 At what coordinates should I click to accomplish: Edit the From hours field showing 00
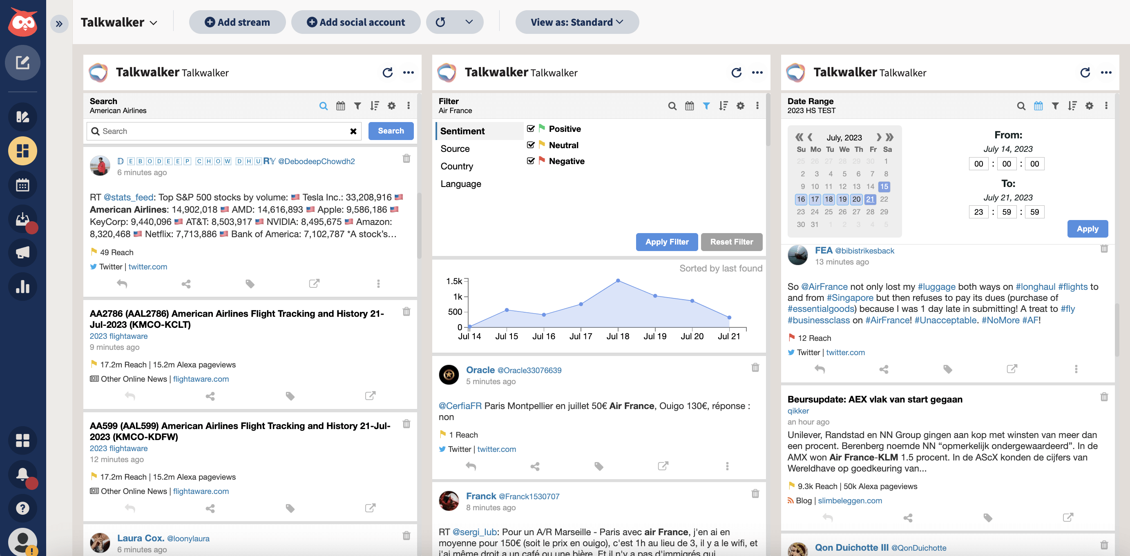click(979, 164)
